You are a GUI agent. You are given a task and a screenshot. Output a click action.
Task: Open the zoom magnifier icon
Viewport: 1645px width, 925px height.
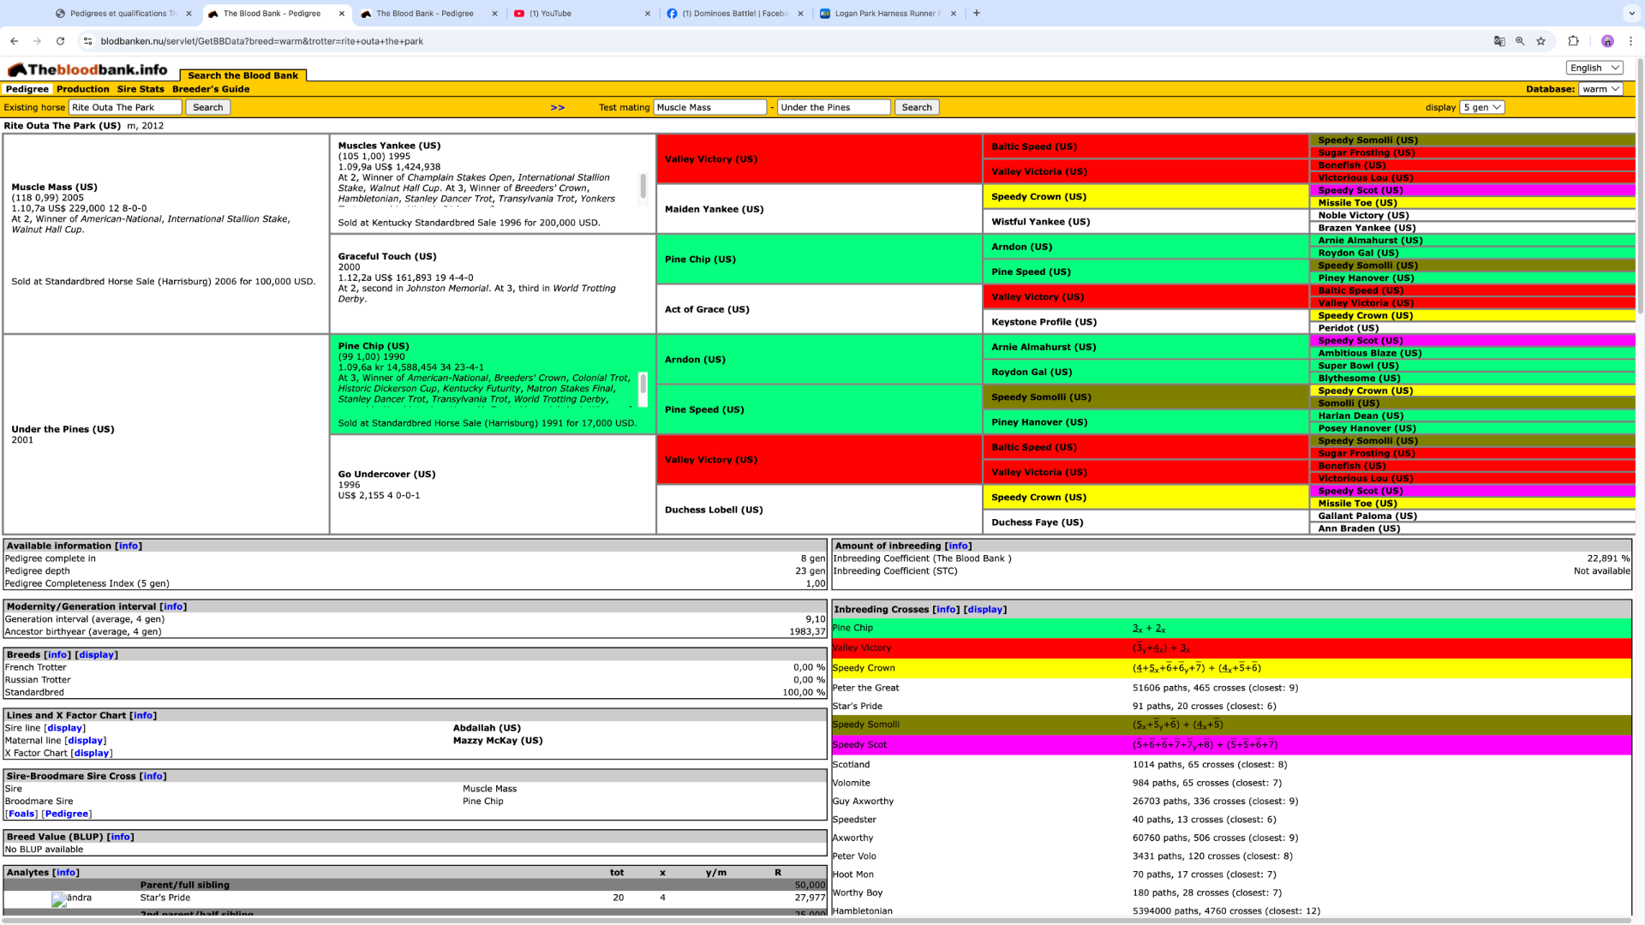[1520, 41]
